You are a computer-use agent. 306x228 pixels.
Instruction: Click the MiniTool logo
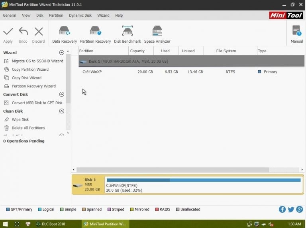[x=286, y=15]
